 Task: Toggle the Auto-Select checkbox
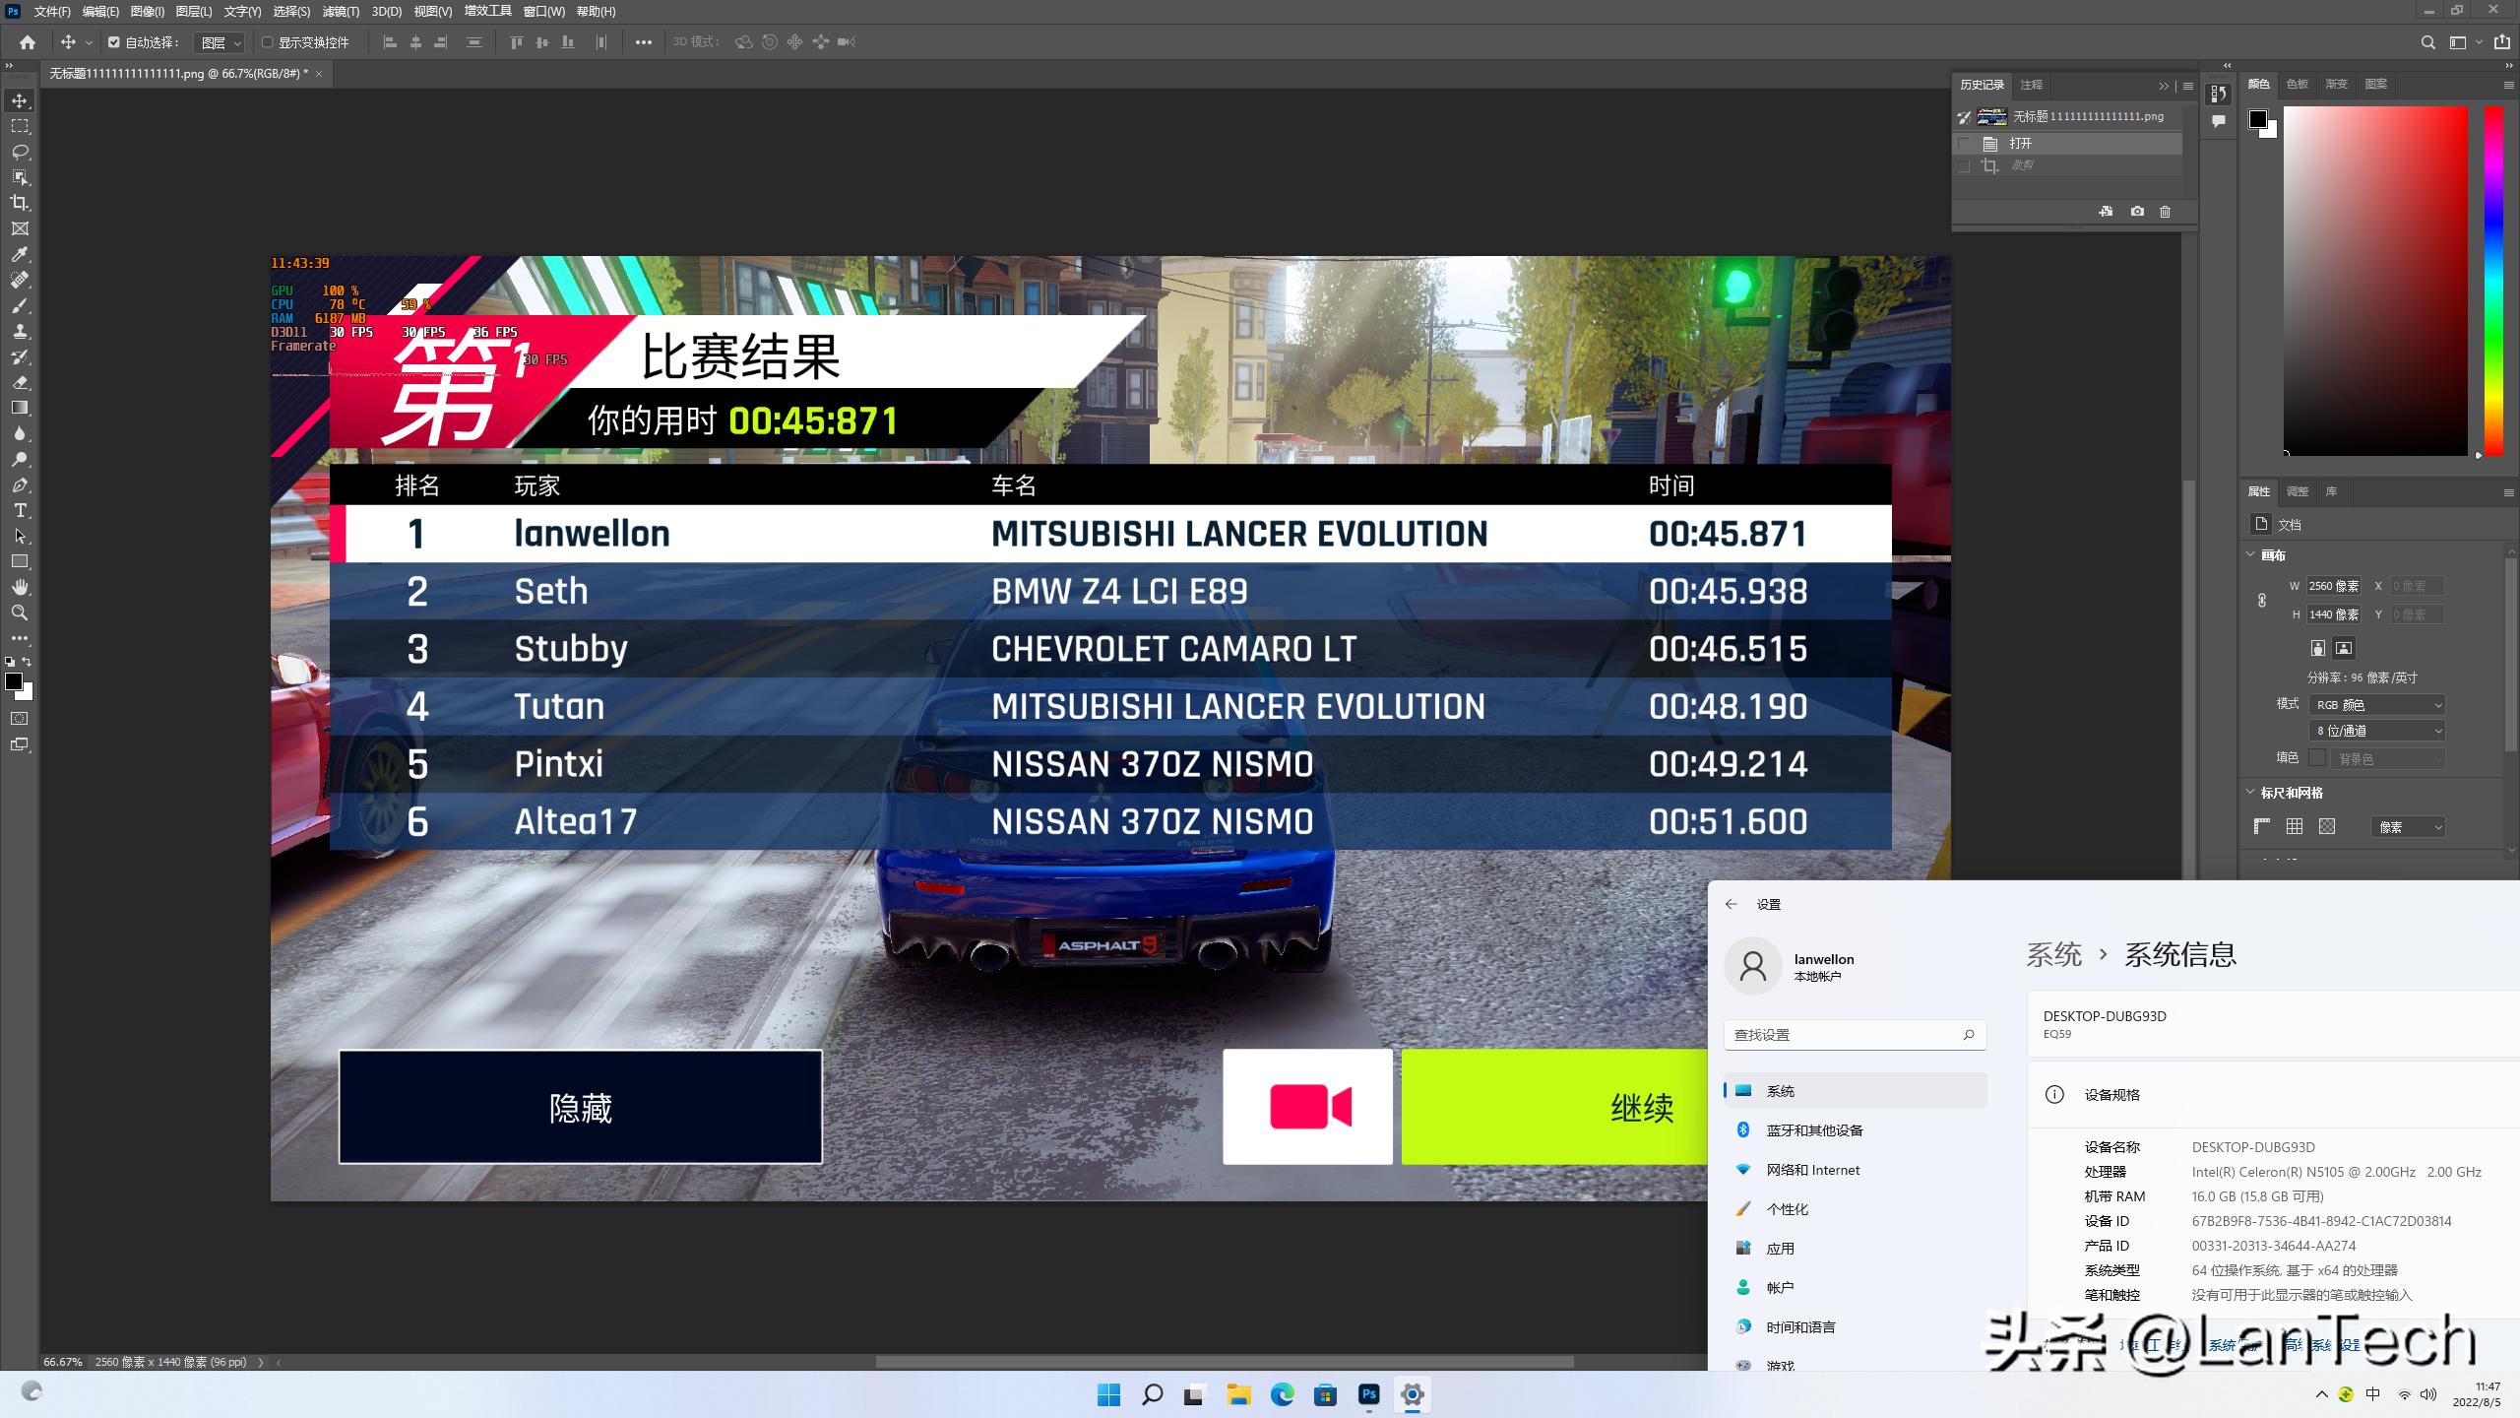coord(114,42)
